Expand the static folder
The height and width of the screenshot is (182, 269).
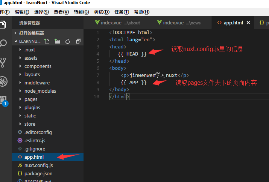(20, 116)
